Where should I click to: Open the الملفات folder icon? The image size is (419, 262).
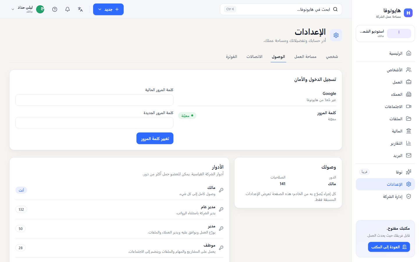[409, 119]
